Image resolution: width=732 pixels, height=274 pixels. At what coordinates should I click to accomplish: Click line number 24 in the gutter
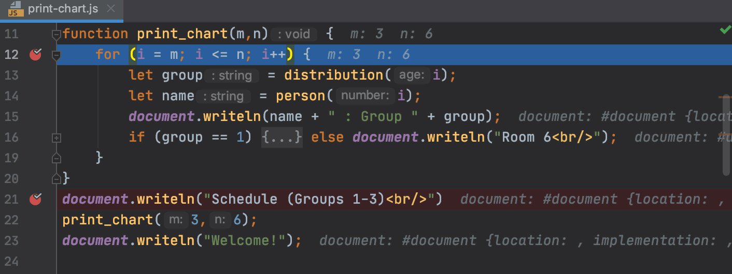click(x=11, y=262)
